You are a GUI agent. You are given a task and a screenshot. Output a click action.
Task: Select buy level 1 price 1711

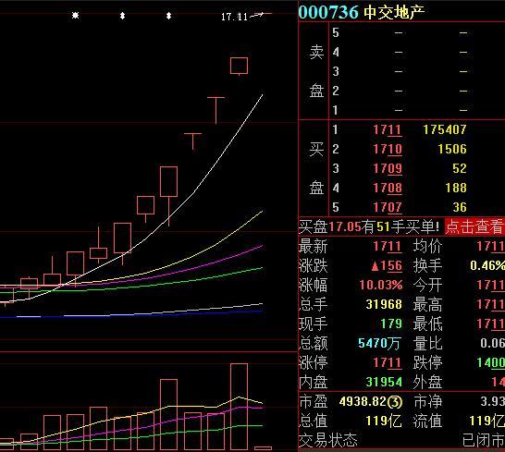pos(388,130)
